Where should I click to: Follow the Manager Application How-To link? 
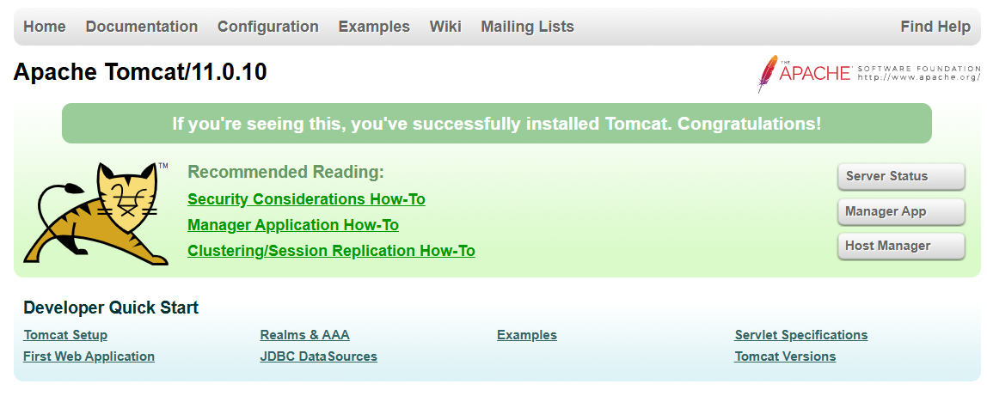(293, 225)
